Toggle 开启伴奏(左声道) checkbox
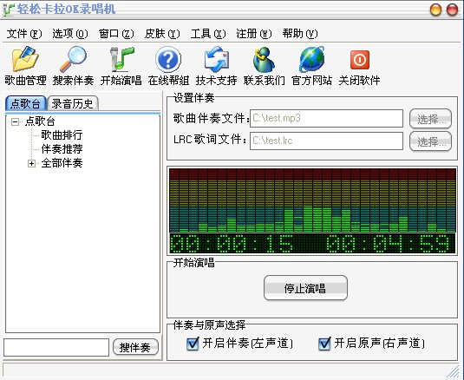The image size is (464, 380). 193,344
